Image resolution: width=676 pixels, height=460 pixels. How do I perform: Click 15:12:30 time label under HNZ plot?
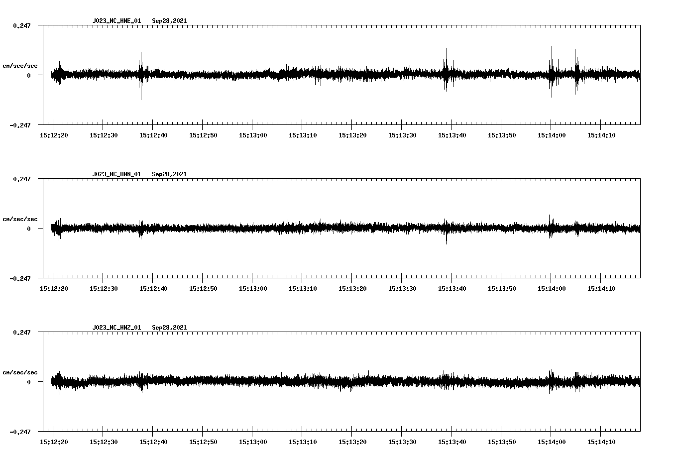pos(104,442)
